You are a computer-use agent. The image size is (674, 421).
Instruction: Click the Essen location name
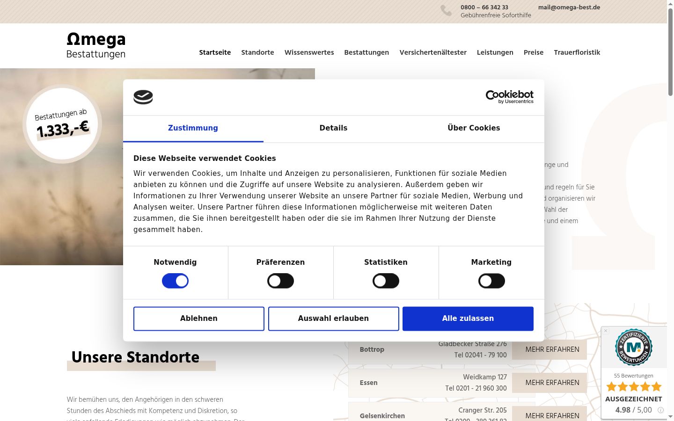(368, 383)
